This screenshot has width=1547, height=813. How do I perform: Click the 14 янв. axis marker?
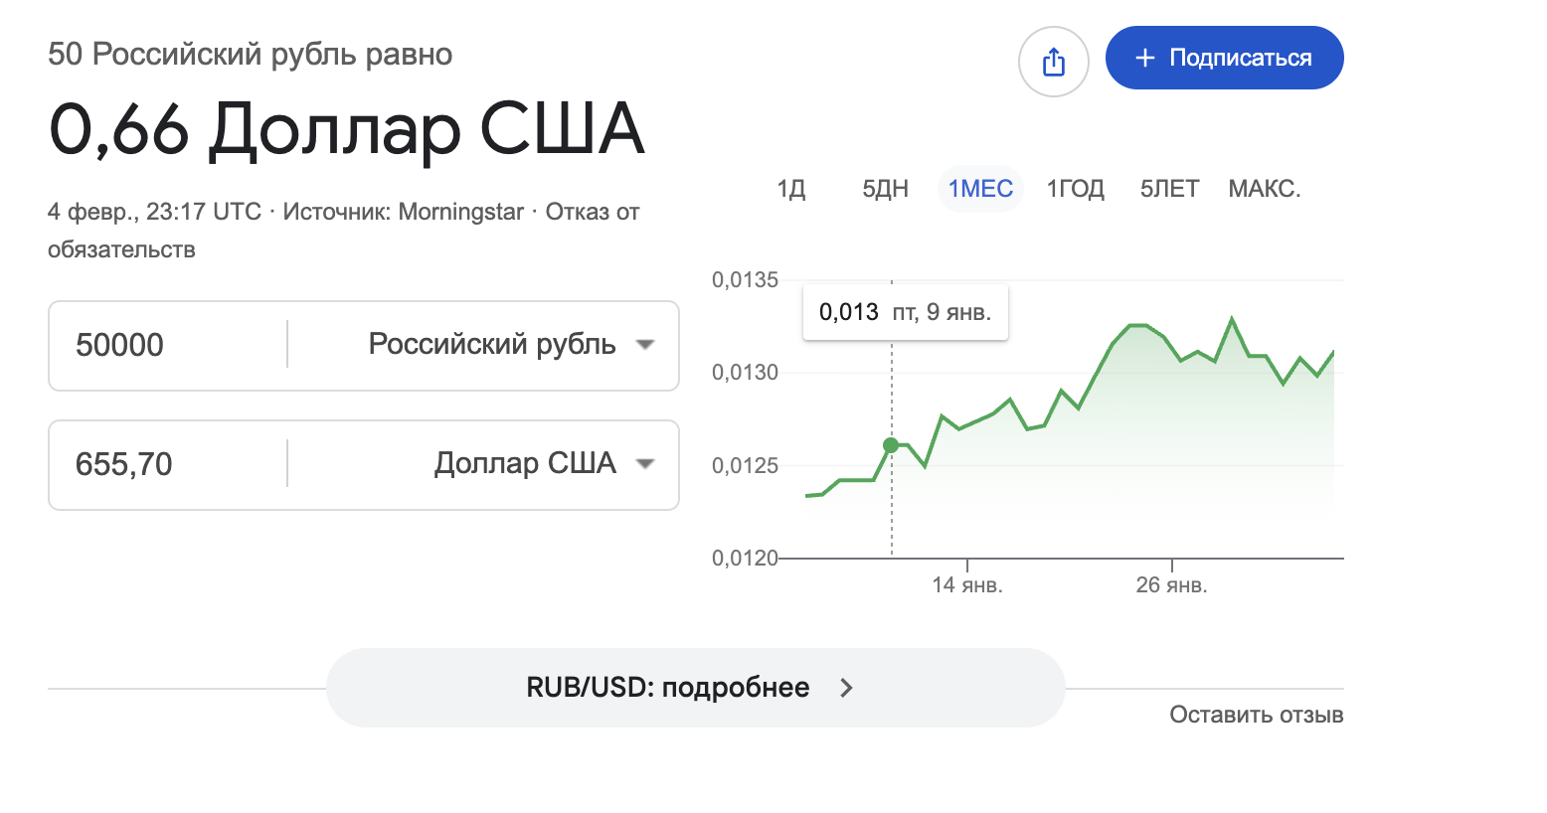pos(967,584)
